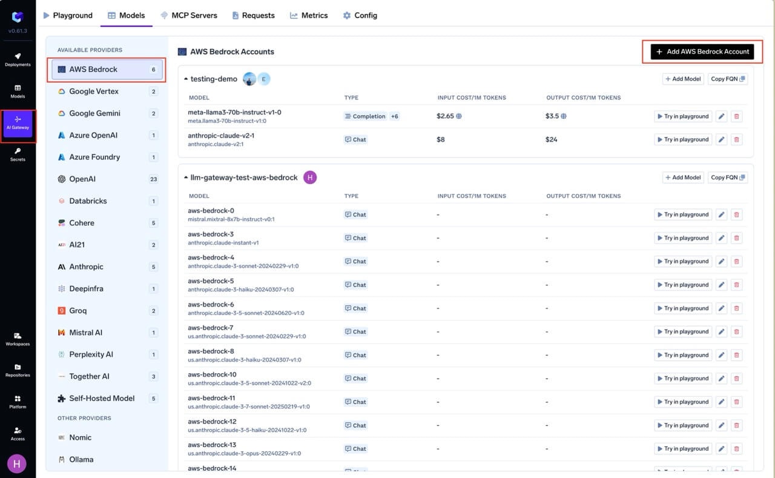Image resolution: width=775 pixels, height=478 pixels.
Task: Open Deployments in the left sidebar
Action: [18, 59]
